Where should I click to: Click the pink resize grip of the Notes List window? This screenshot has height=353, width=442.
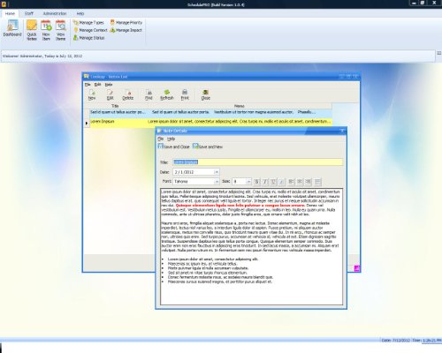click(x=357, y=268)
